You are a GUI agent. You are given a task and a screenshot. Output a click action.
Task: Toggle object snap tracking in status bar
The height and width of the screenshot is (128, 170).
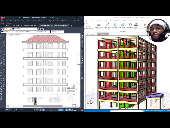pyautogui.click(x=59, y=110)
